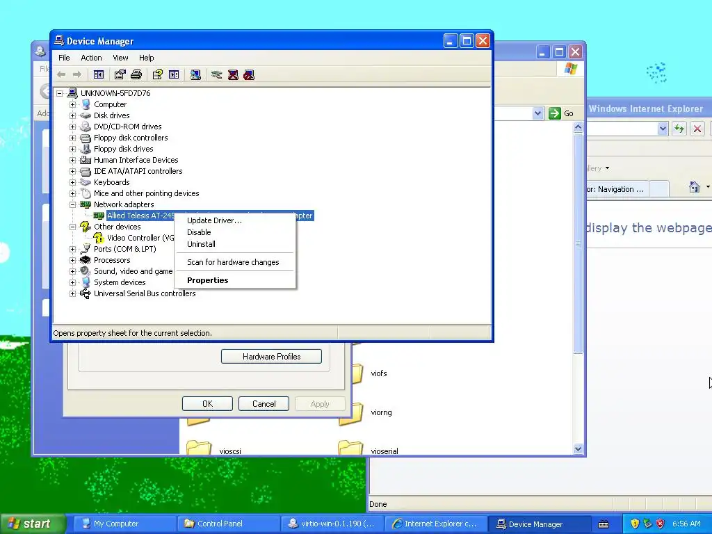
Task: Click the Forward arrow in Device Manager toolbar
Action: pos(76,74)
